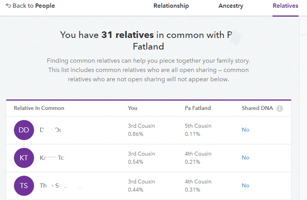Click the 3rd Cousin 0.86% cell
Viewport: 307px width, 200px height.
coord(141,130)
